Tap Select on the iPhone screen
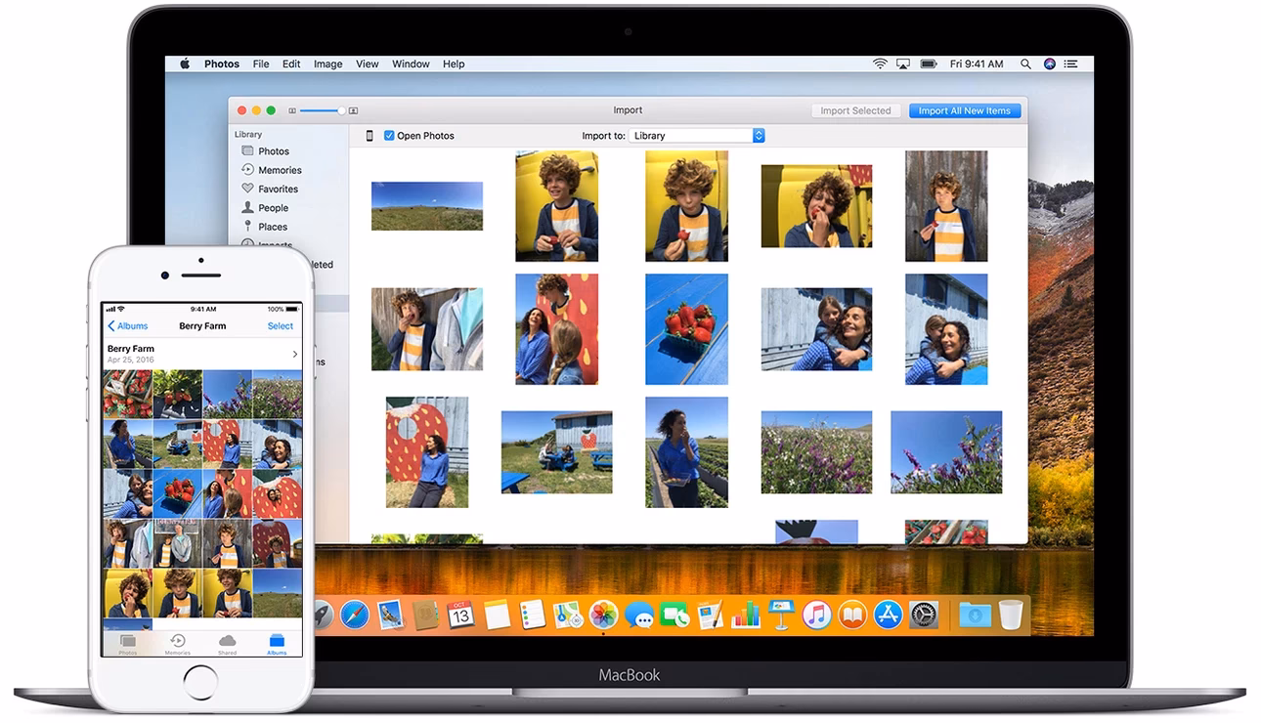Image resolution: width=1261 pixels, height=723 pixels. pos(281,325)
